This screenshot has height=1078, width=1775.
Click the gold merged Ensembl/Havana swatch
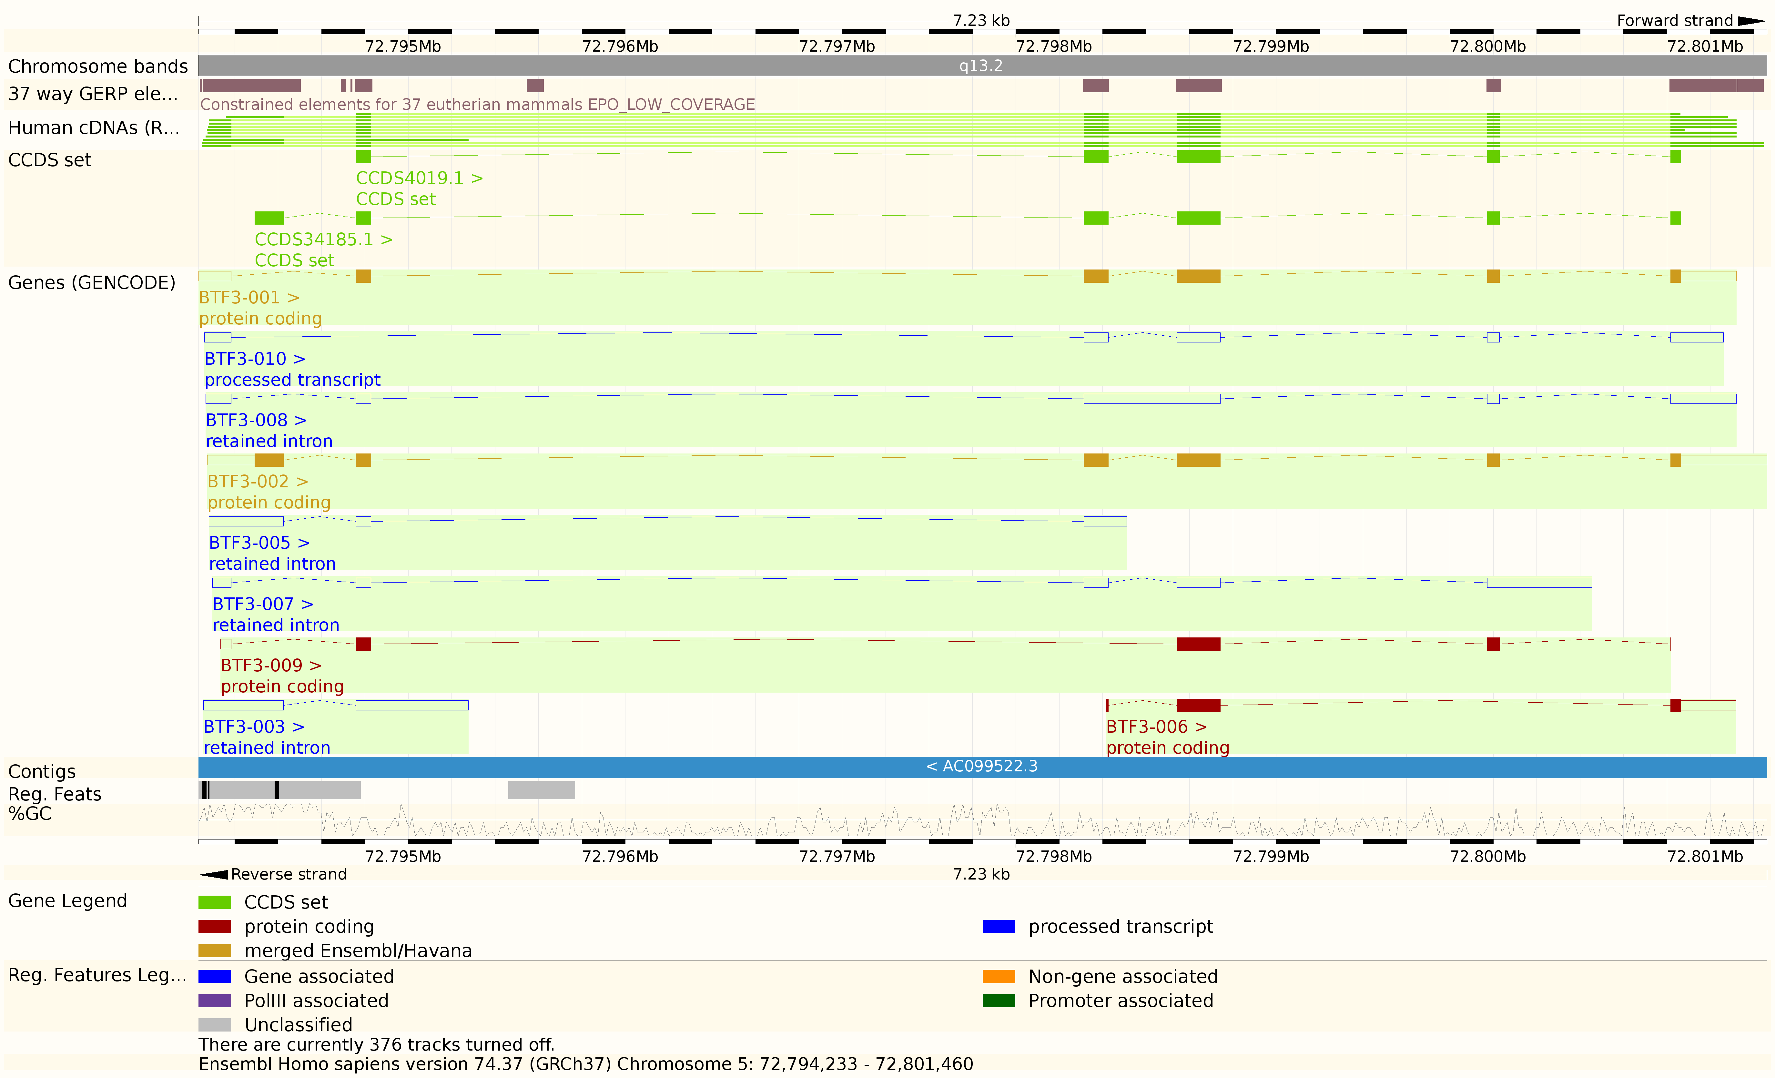point(215,951)
